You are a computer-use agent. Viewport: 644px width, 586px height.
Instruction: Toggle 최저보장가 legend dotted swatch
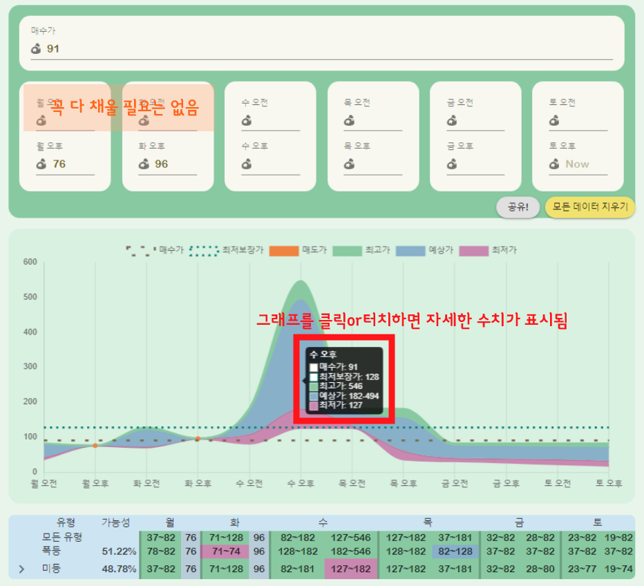204,250
